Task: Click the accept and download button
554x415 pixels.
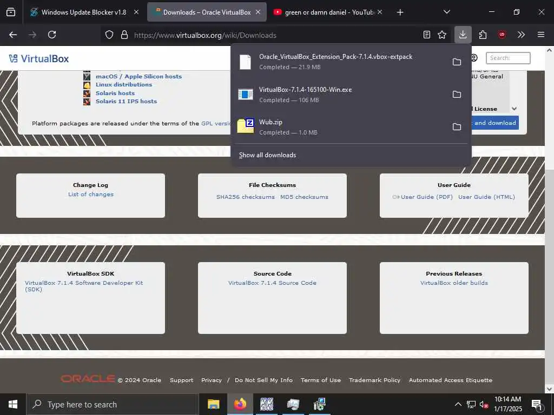Action: [495, 123]
